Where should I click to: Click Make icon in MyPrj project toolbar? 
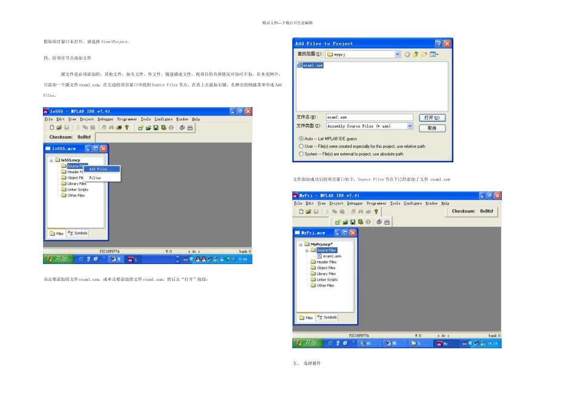tap(379, 222)
